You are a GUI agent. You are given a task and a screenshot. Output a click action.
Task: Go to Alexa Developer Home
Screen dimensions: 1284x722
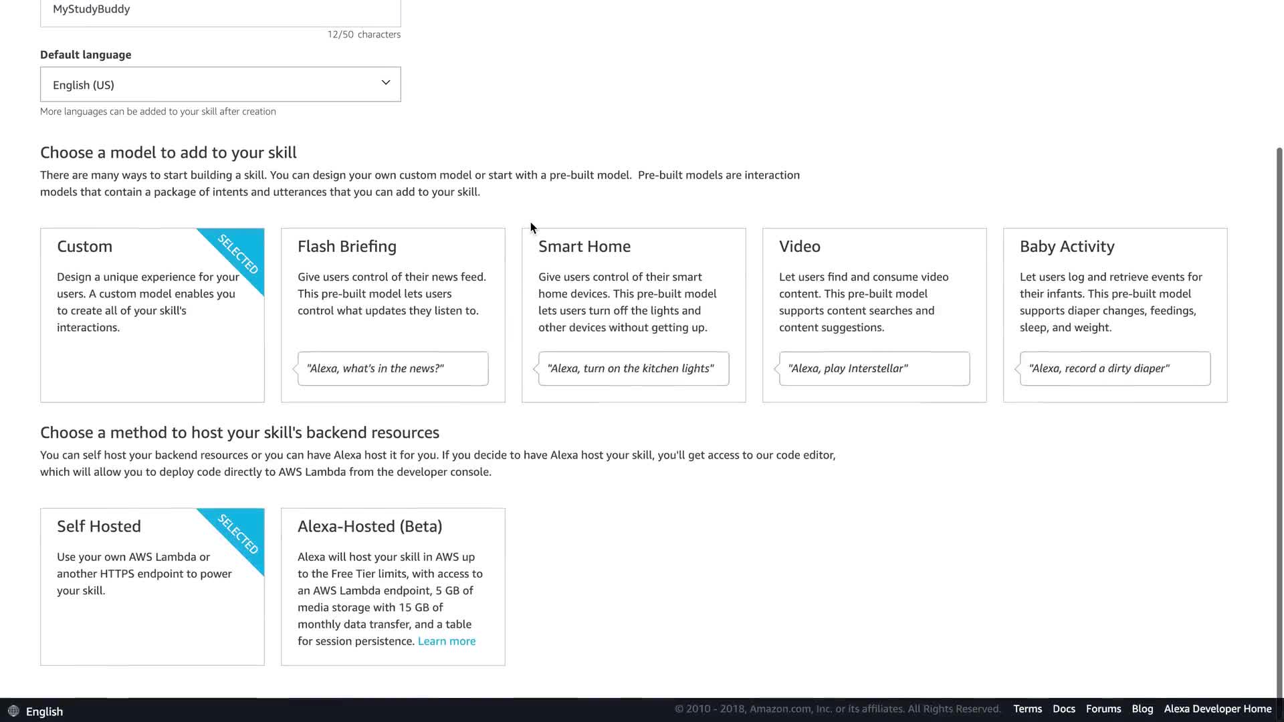1217,709
